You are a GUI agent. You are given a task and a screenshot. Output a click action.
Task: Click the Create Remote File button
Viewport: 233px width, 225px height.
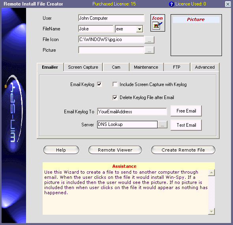tap(183, 150)
